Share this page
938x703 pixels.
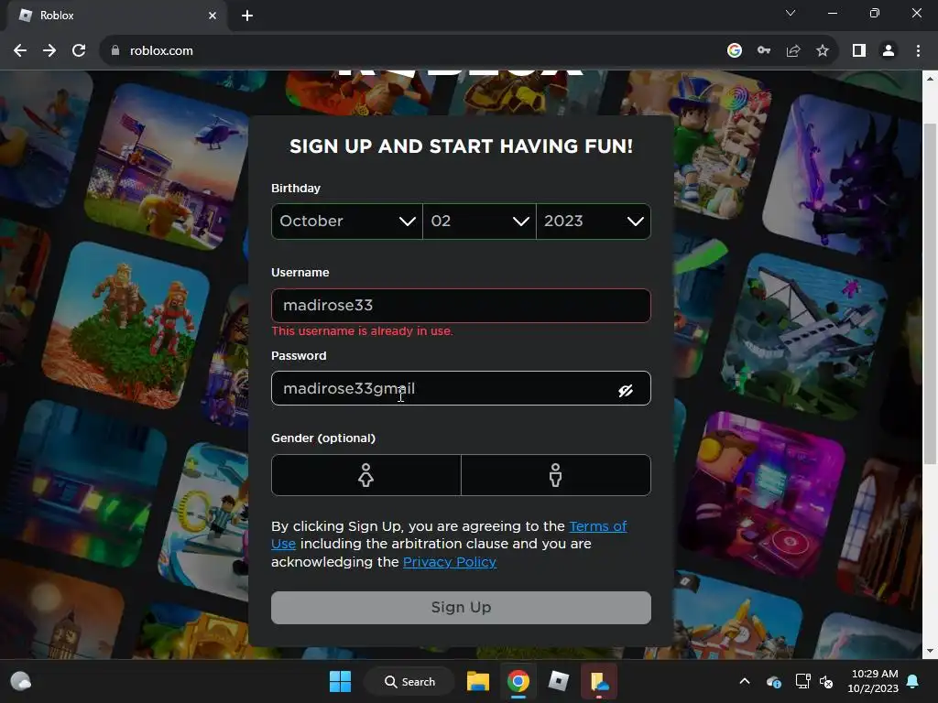click(x=793, y=51)
